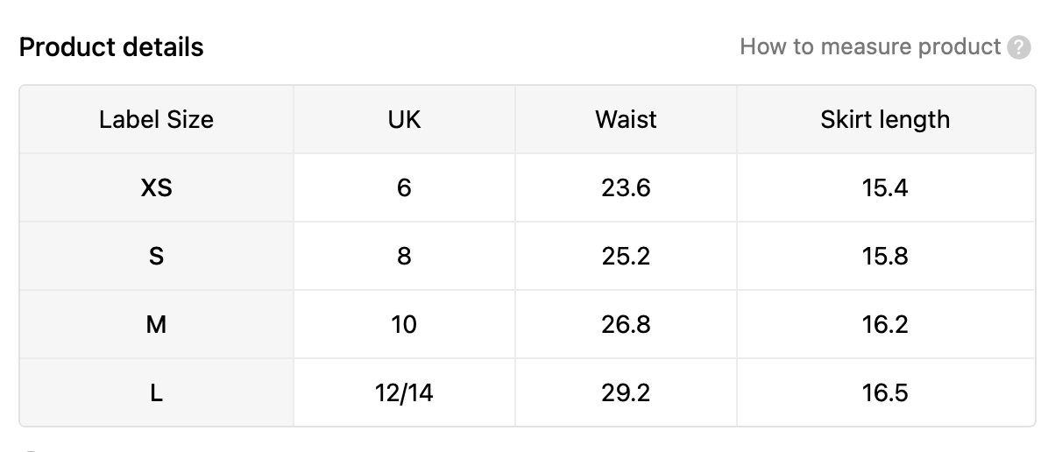The width and height of the screenshot is (1048, 452).
Task: Click the UK size 12/14 cell
Action: click(x=404, y=392)
